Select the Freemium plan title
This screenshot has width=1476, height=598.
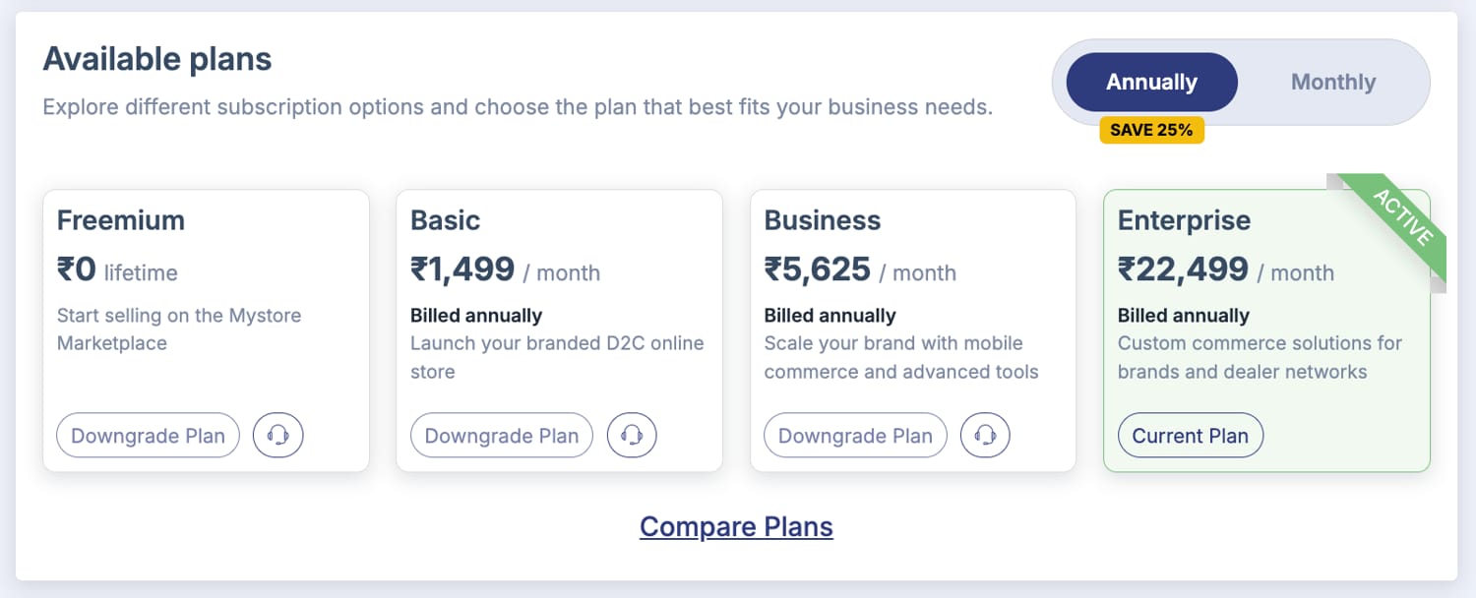coord(121,220)
